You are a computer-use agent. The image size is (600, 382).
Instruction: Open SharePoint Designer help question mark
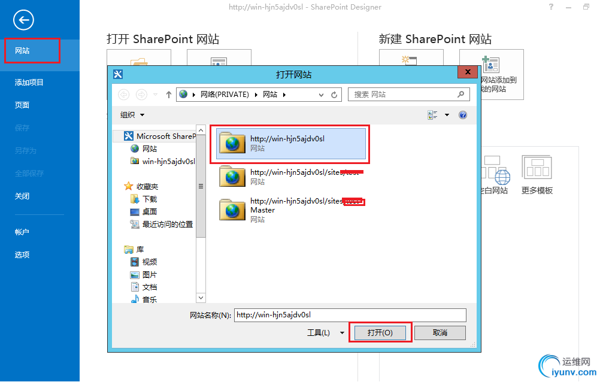(x=551, y=7)
